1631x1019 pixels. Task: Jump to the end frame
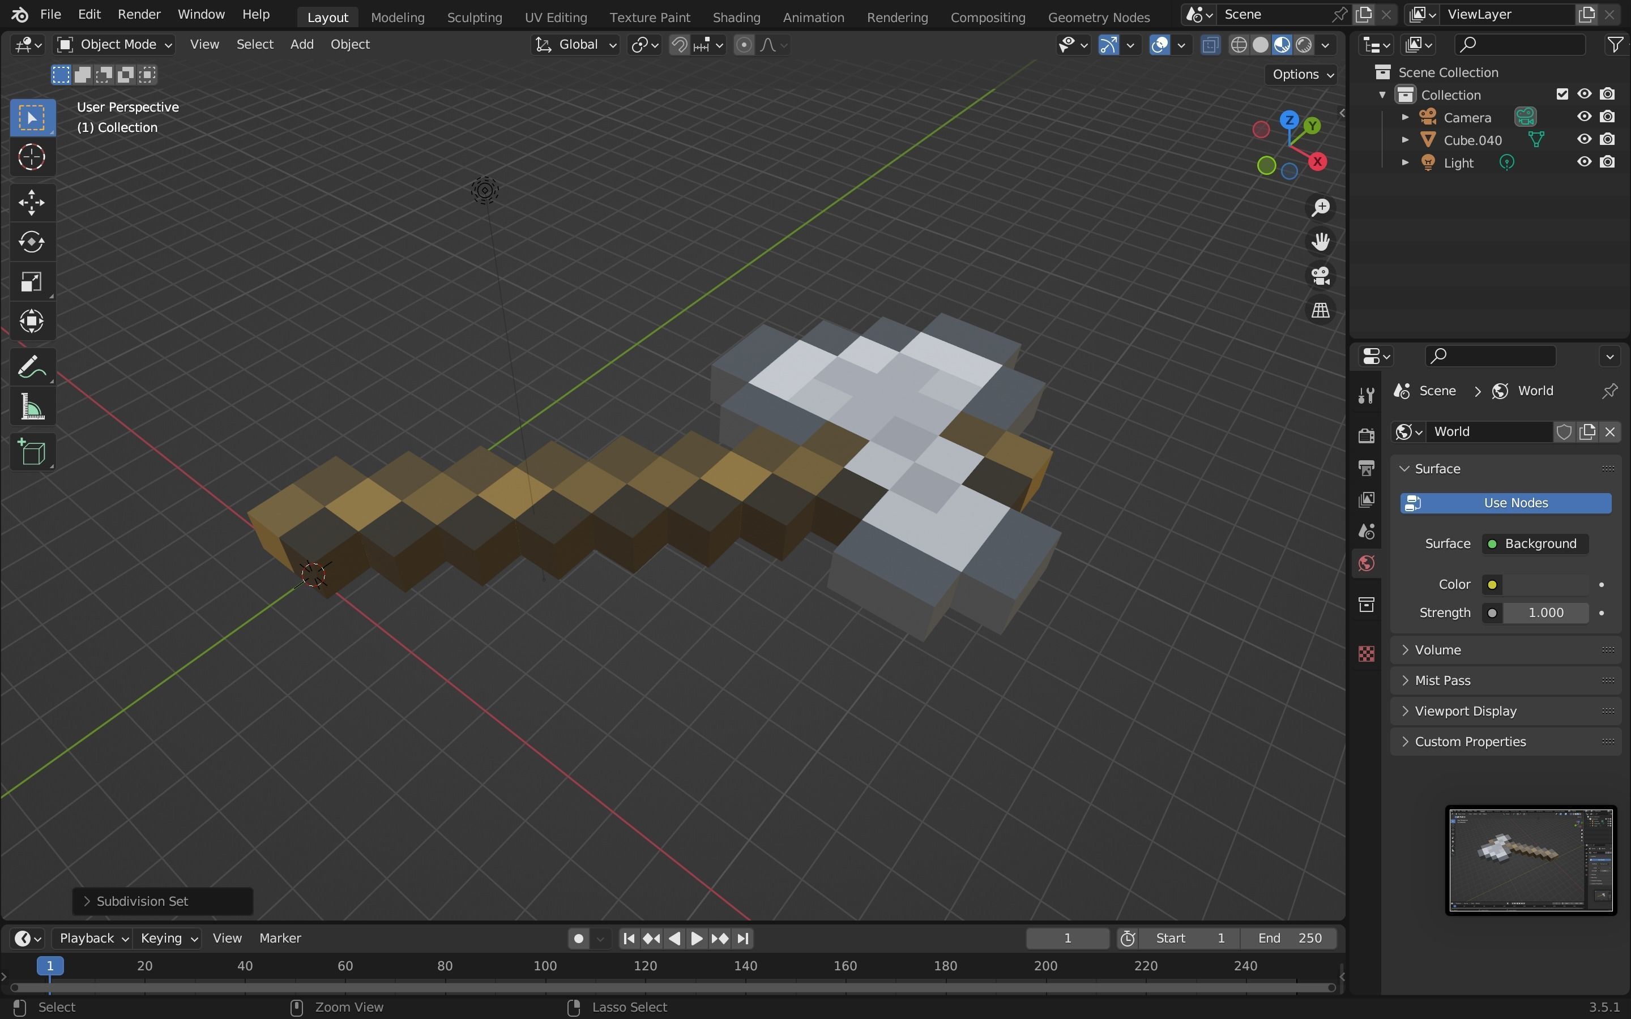tap(742, 938)
